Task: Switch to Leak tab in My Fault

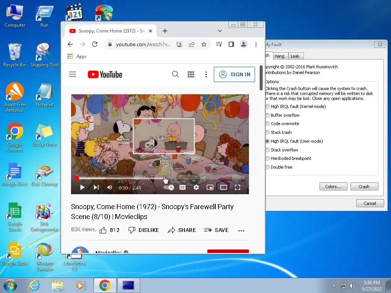Action: click(295, 56)
